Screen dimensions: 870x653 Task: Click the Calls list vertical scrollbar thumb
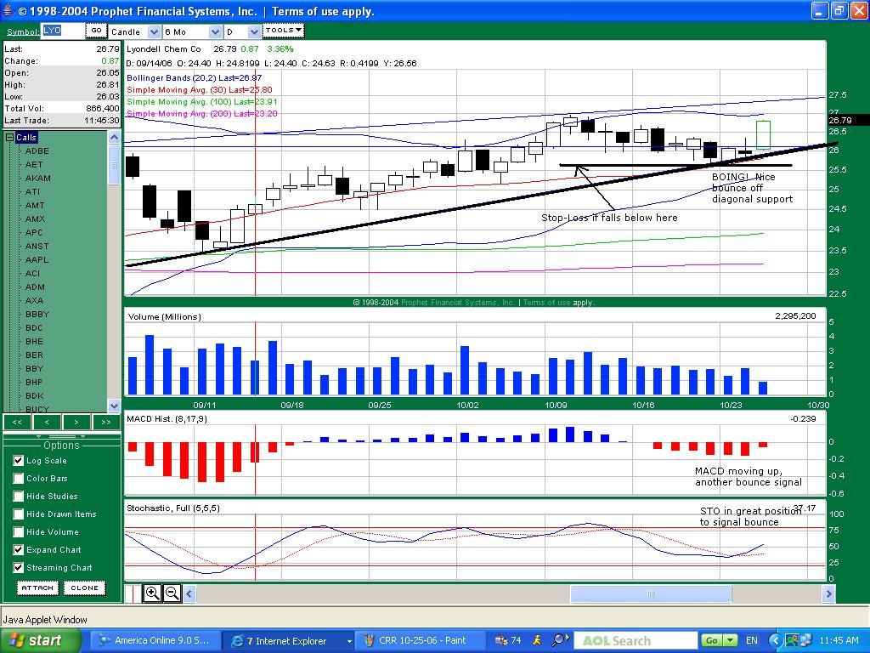pos(114,164)
